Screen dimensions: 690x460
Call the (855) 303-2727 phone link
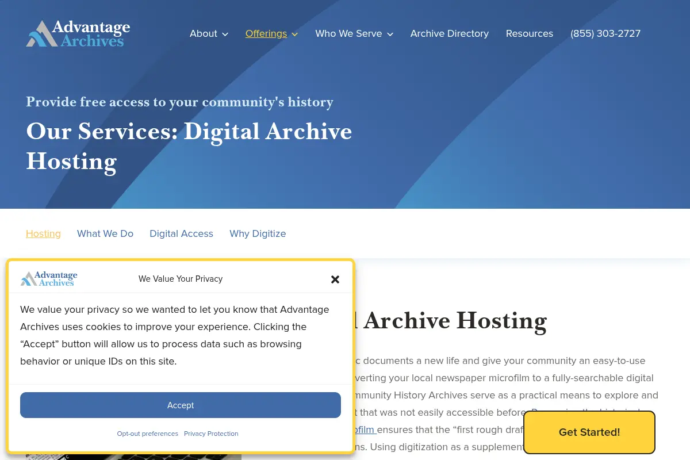pyautogui.click(x=605, y=33)
